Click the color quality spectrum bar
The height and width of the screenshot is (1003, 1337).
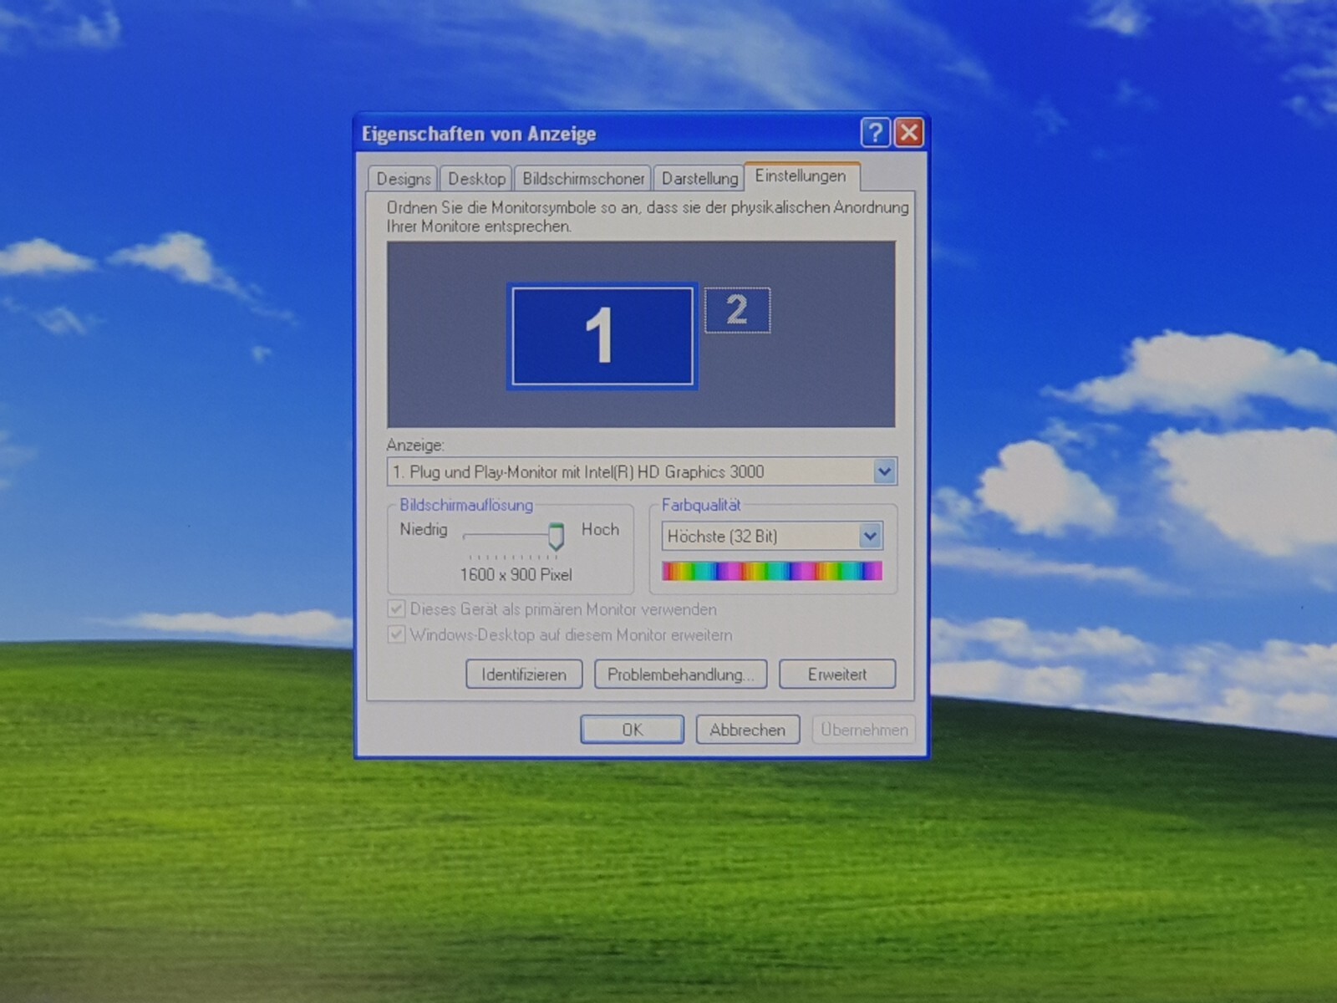tap(772, 571)
